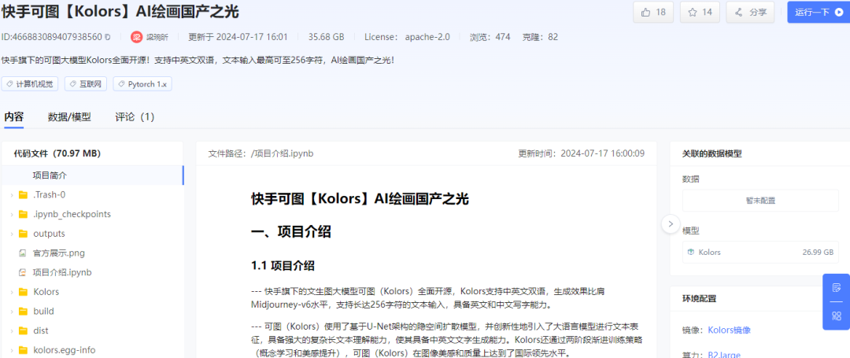Click the 项目介绍.ipynb notebook file icon
Viewport: 850px width, 358px height.
[23, 272]
